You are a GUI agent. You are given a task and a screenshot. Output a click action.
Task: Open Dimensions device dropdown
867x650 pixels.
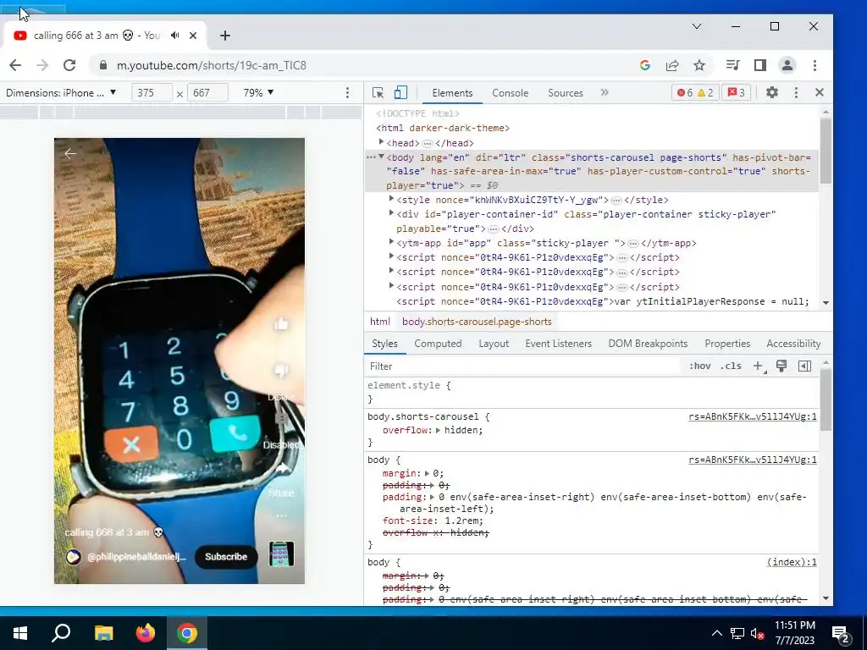click(x=61, y=93)
